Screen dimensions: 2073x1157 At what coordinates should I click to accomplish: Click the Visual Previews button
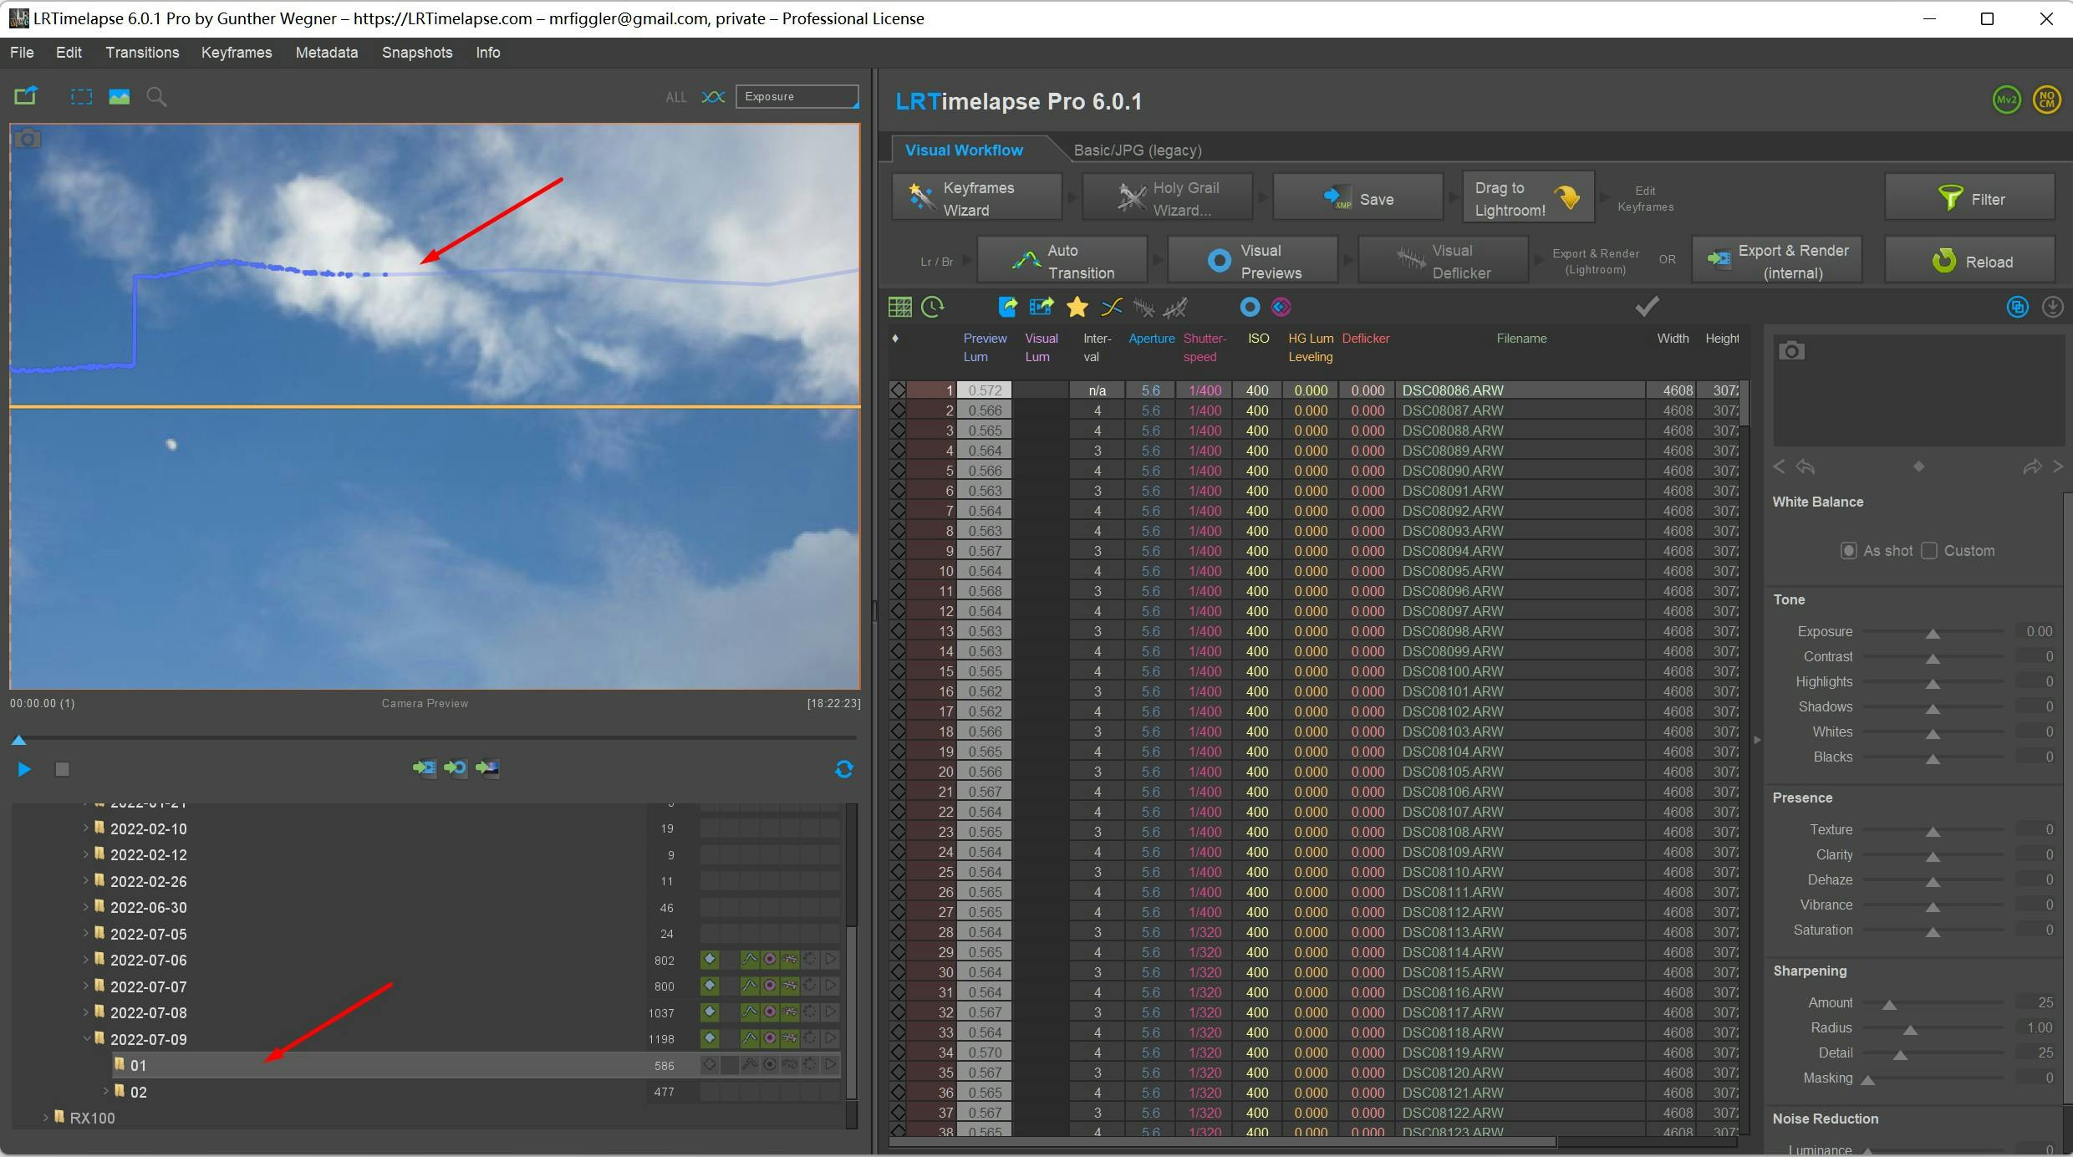1253,262
